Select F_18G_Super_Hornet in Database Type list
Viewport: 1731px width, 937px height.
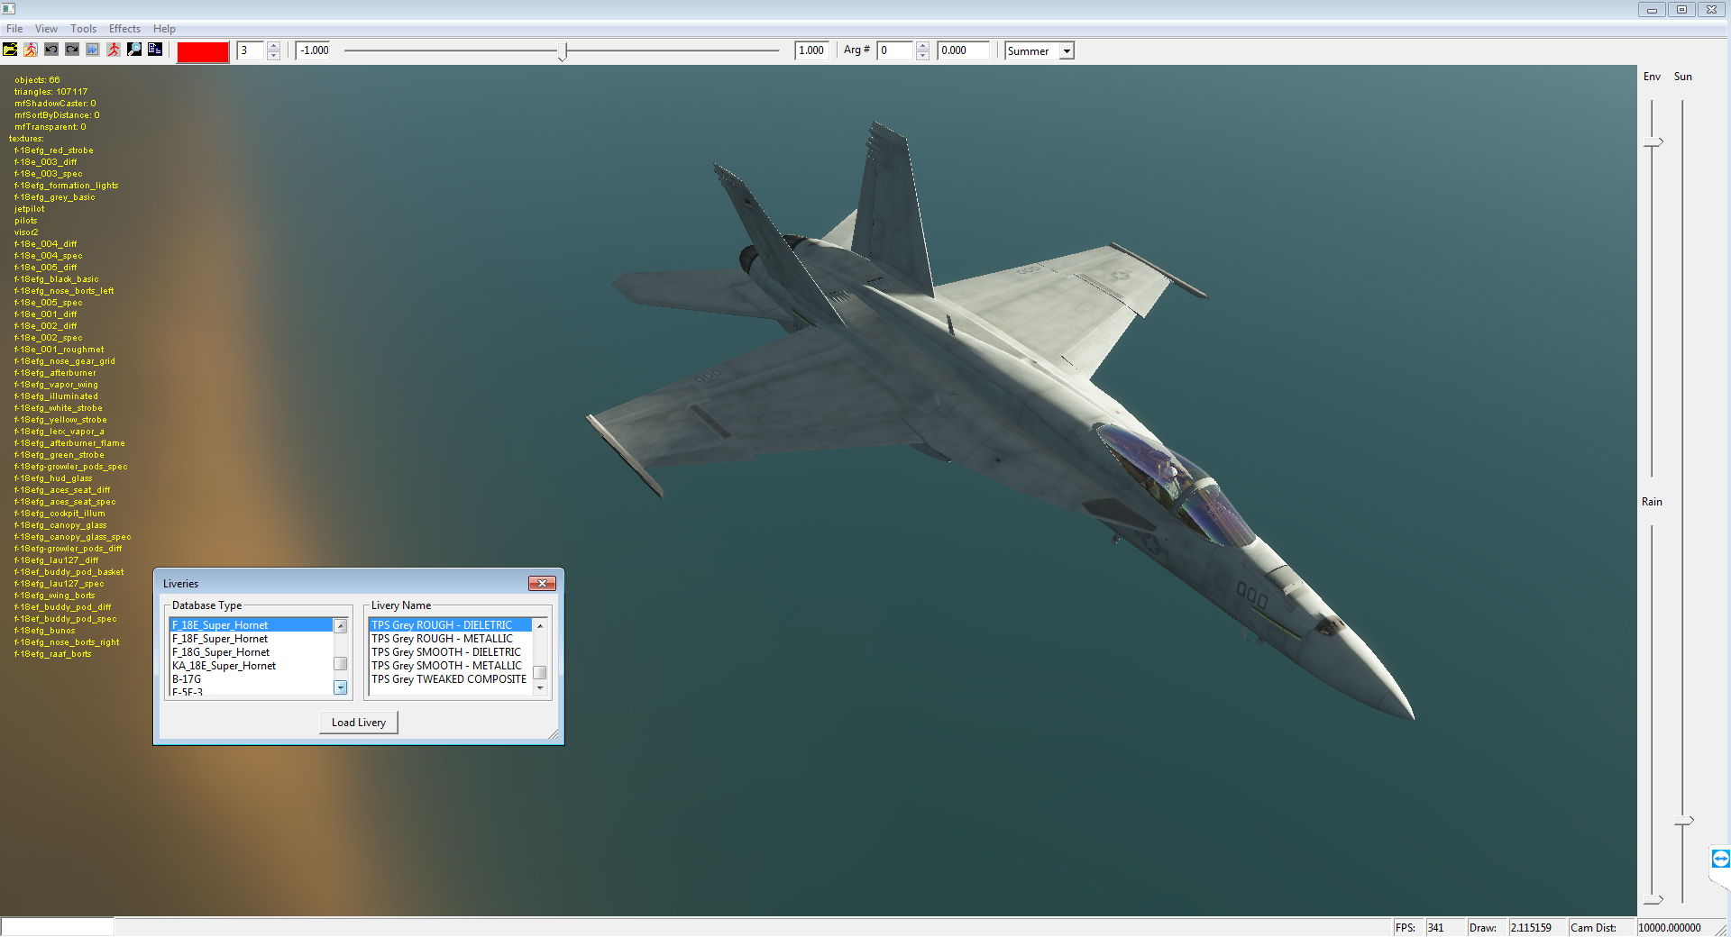click(x=221, y=652)
